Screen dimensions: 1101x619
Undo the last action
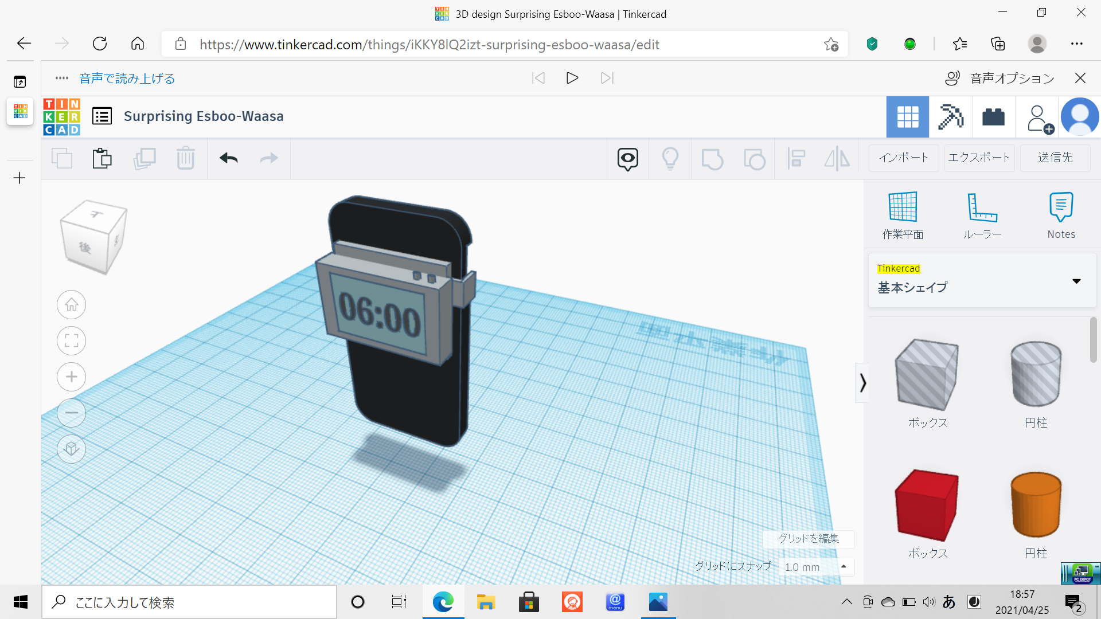pyautogui.click(x=228, y=158)
